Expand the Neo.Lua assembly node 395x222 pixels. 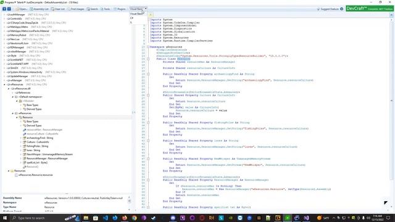coord(4,39)
